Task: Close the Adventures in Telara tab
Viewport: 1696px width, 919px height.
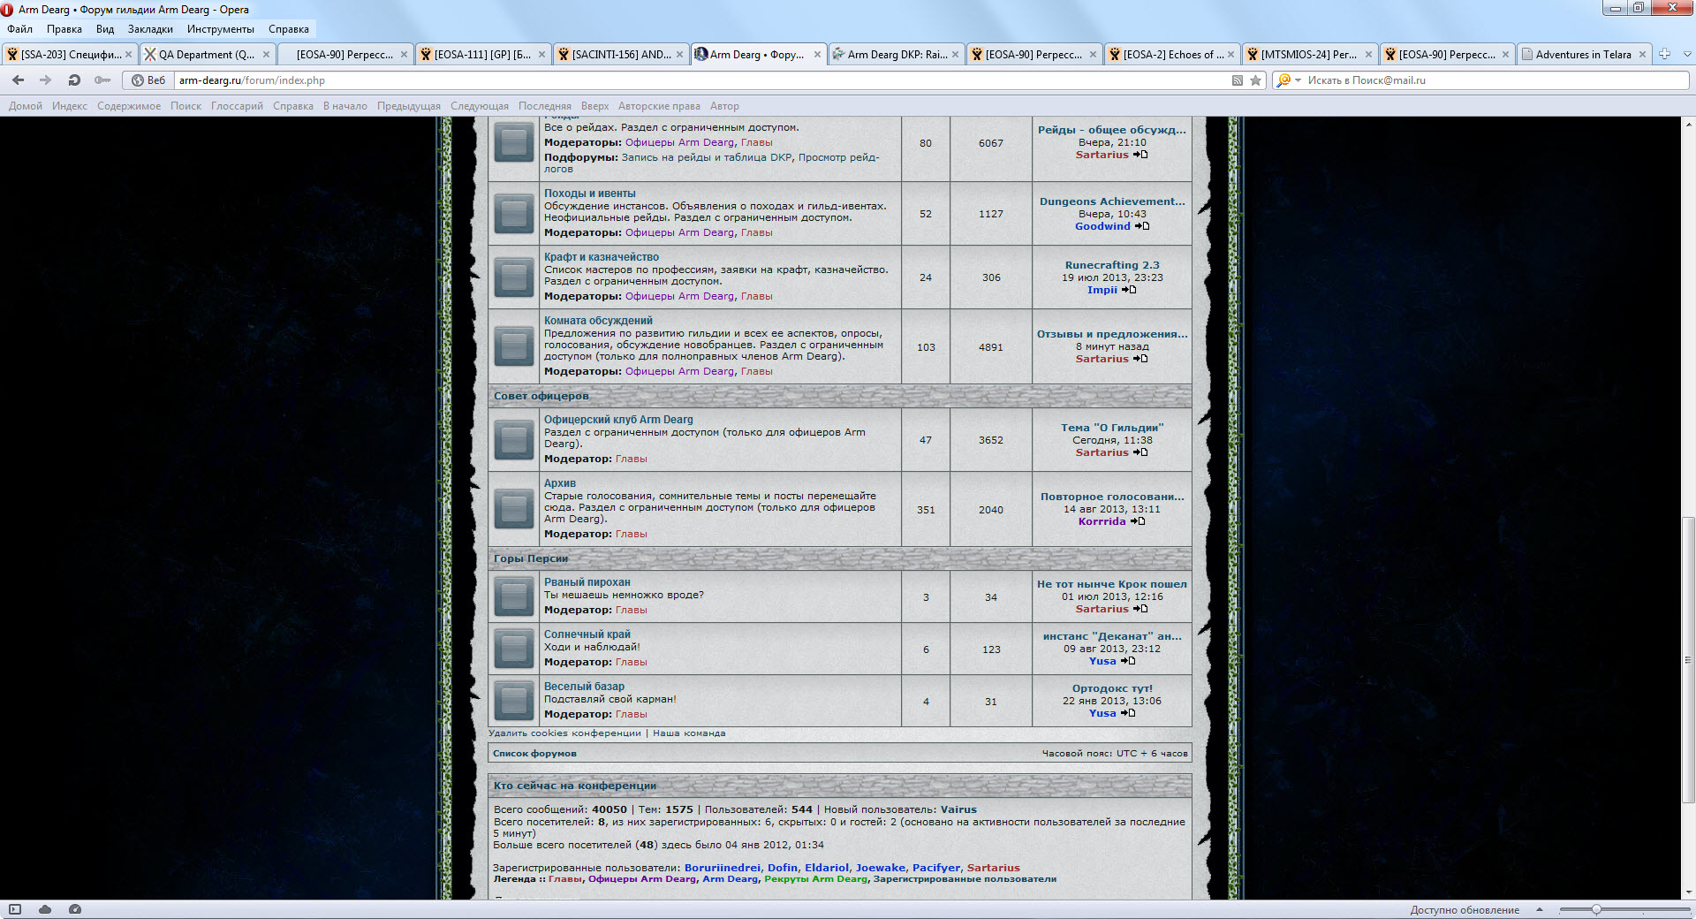Action: pos(1642,55)
